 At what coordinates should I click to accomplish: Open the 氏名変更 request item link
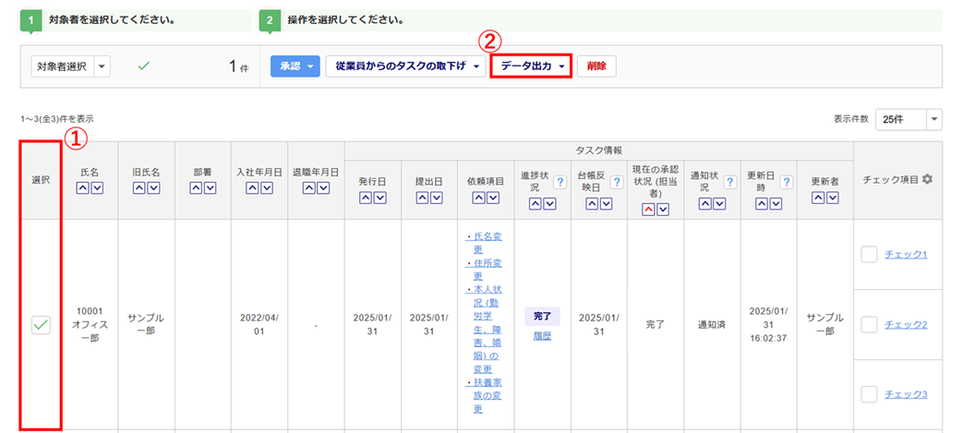coord(485,243)
